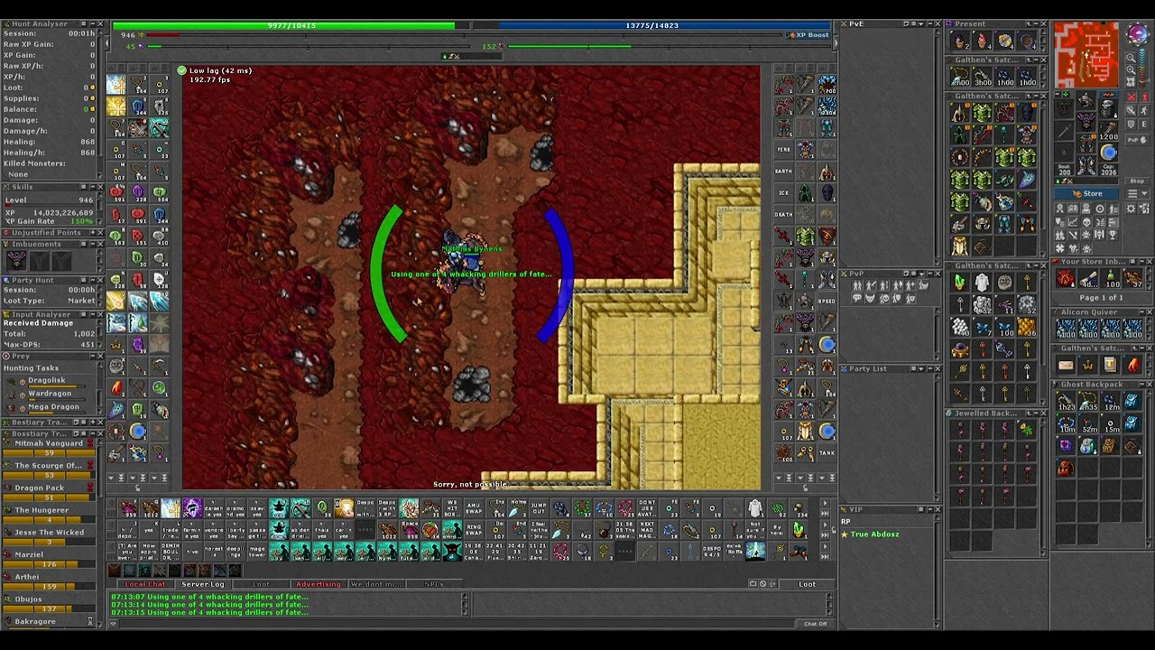Advance top action bar with right arrow
The height and width of the screenshot is (650, 1155).
[x=824, y=504]
